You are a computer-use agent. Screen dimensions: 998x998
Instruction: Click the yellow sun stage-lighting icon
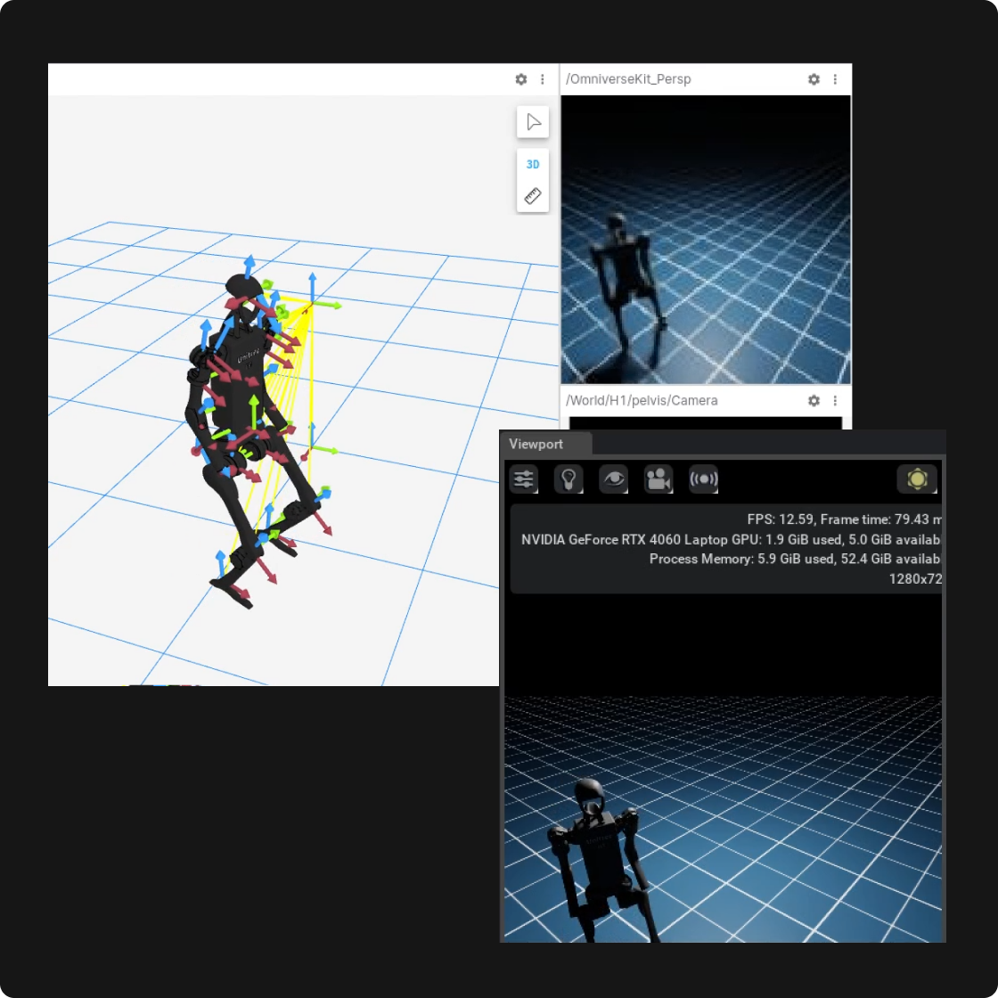point(918,479)
